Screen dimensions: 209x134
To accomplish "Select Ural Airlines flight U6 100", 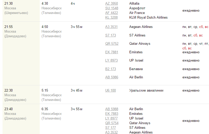I will click(110, 91).
